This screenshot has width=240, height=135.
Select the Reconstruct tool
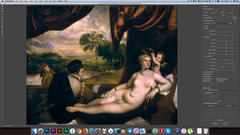click(2, 9)
